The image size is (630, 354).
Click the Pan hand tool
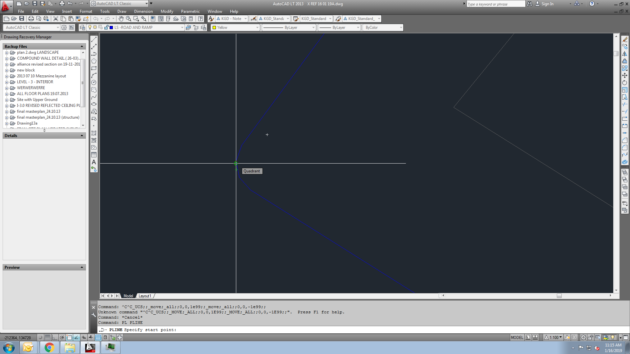pos(121,19)
